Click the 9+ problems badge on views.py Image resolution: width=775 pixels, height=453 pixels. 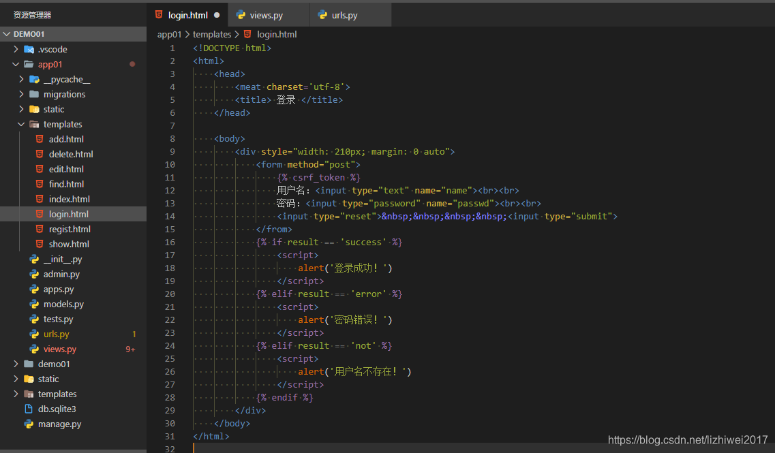130,349
